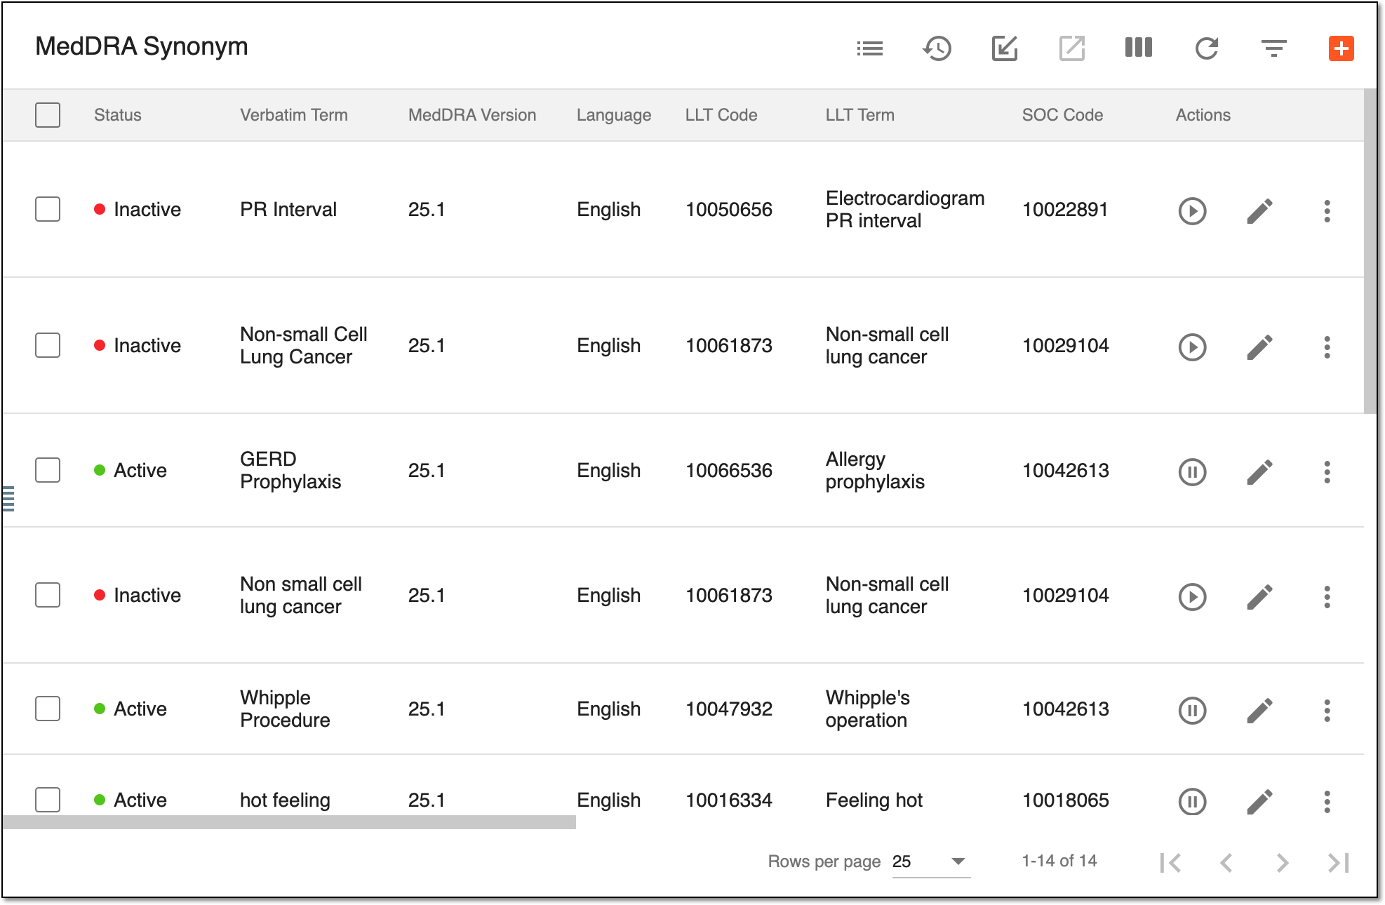Sort by LLT Code column header

(x=721, y=115)
